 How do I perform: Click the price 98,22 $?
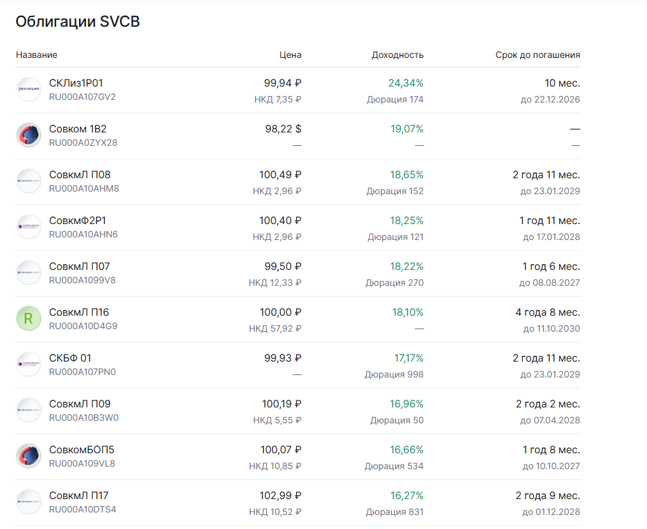tap(283, 129)
